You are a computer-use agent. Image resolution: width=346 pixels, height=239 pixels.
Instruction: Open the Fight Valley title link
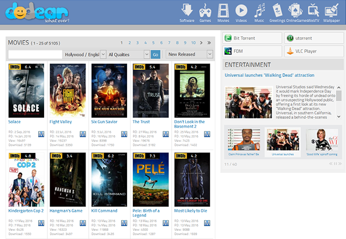[x=61, y=122]
